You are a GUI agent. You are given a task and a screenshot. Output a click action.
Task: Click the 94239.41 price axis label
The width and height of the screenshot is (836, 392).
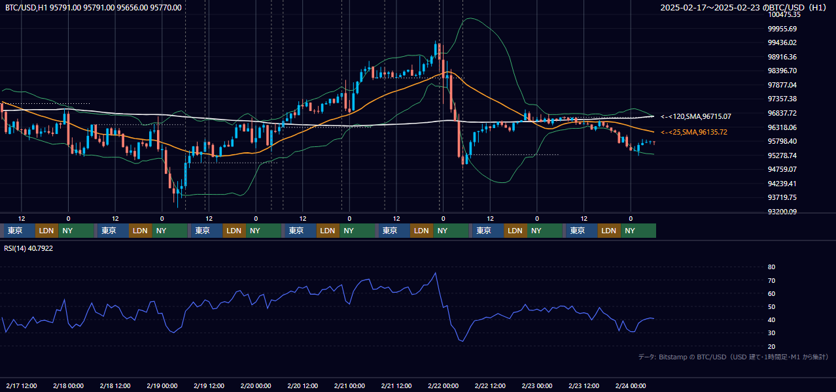click(782, 184)
